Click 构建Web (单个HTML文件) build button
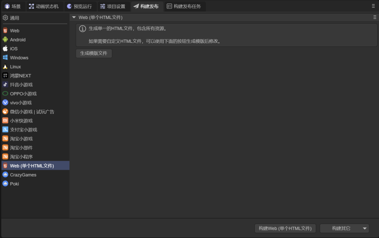The width and height of the screenshot is (379, 238). tap(285, 228)
